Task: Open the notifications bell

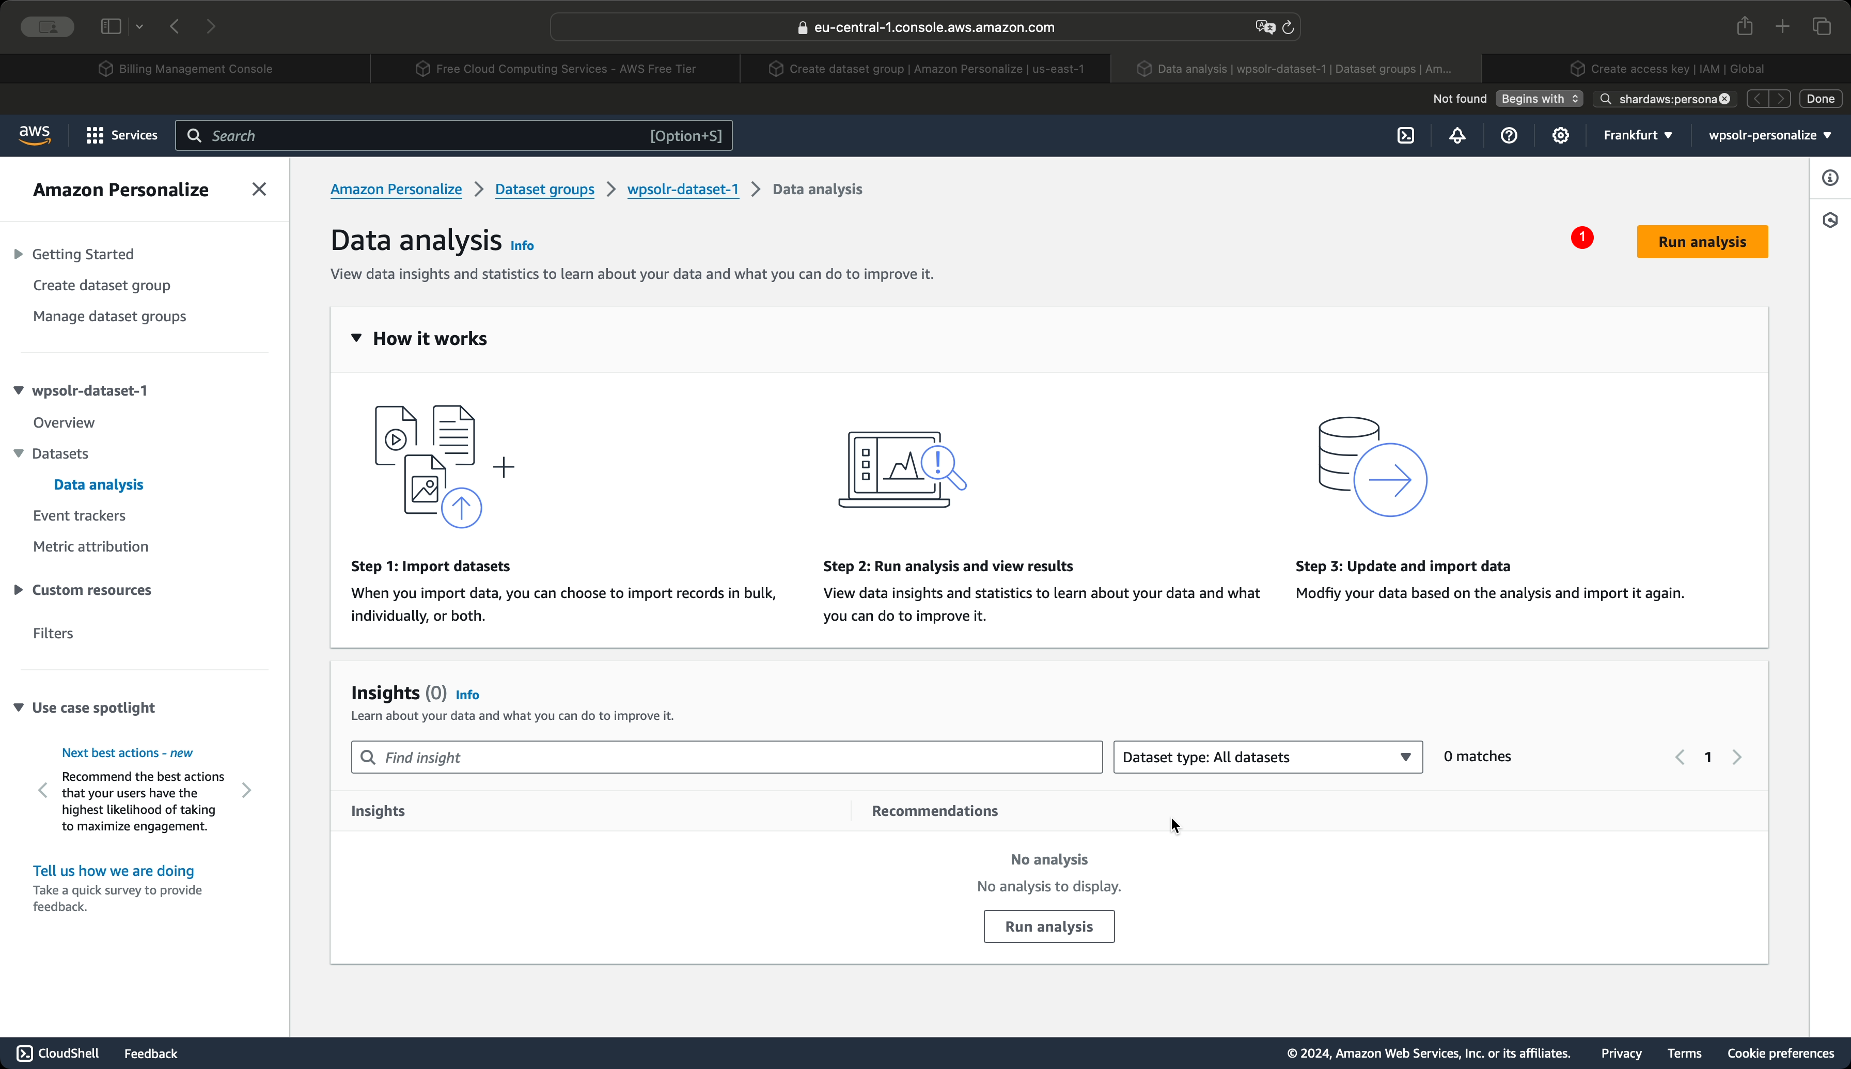Action: click(x=1457, y=135)
